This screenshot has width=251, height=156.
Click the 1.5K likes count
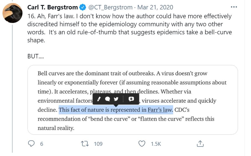(156, 144)
